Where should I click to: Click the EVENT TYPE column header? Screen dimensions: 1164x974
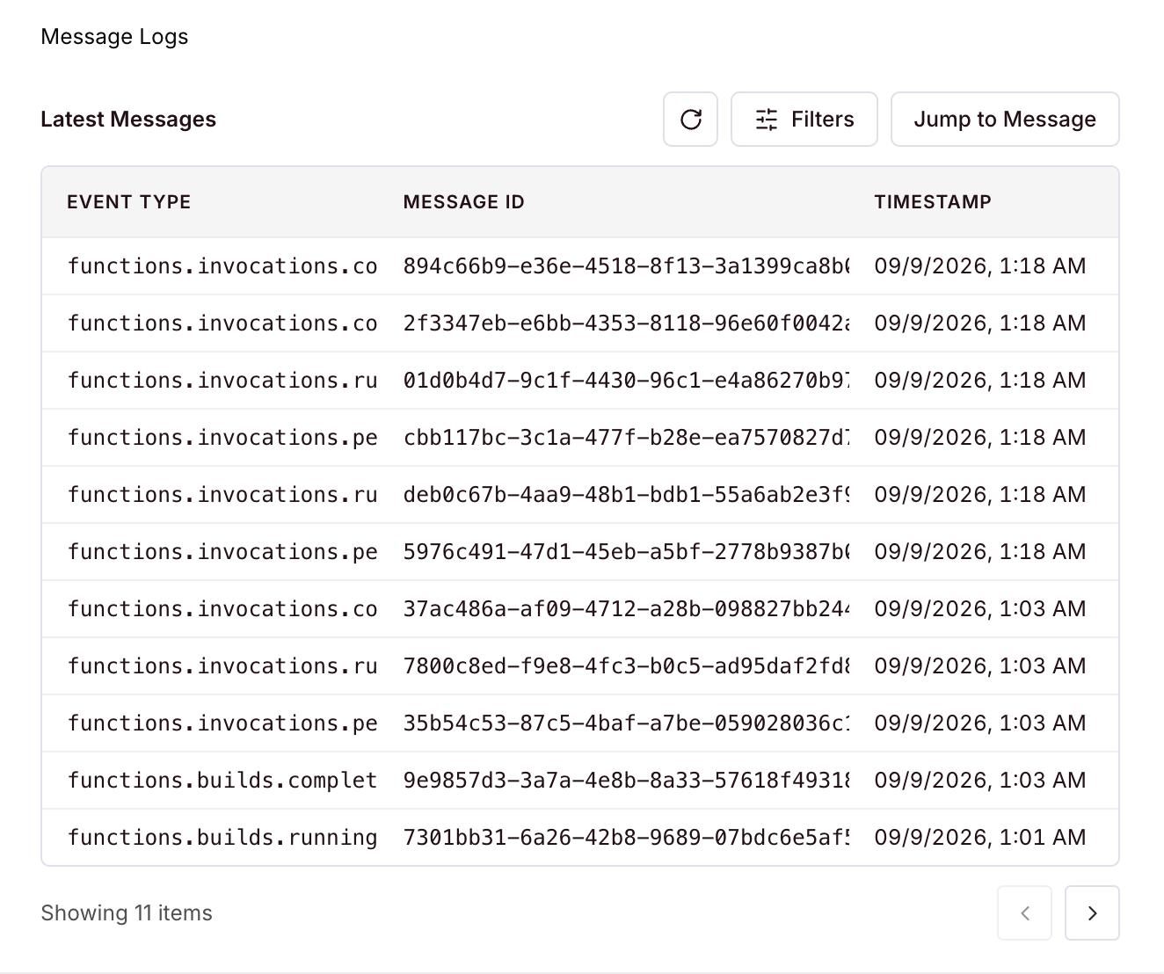(x=129, y=202)
